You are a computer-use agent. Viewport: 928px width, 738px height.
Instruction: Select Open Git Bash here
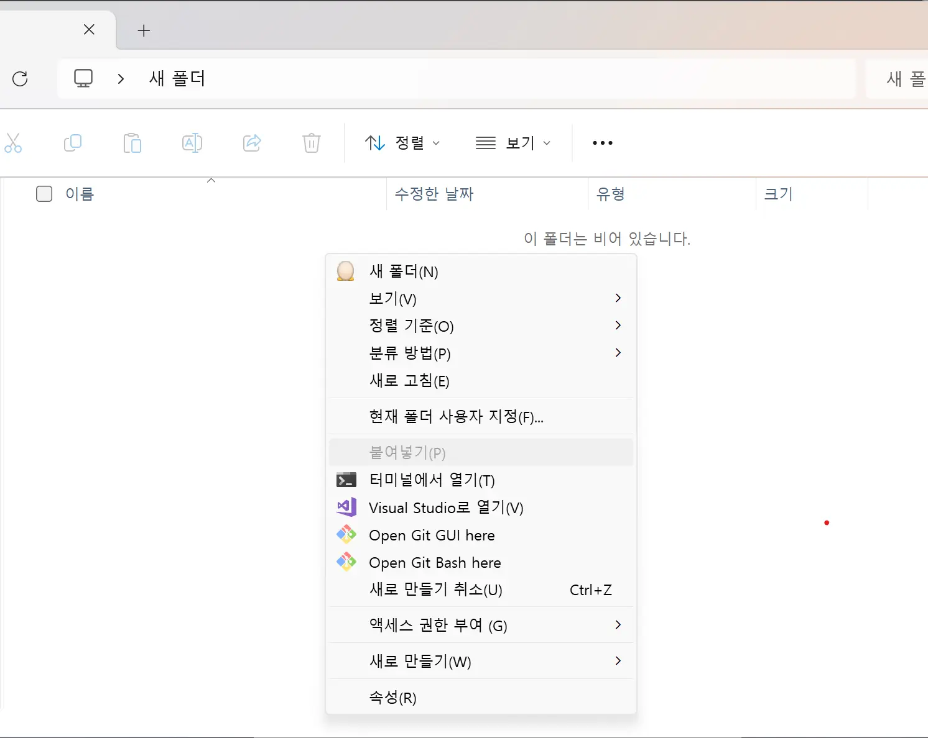pos(481,562)
